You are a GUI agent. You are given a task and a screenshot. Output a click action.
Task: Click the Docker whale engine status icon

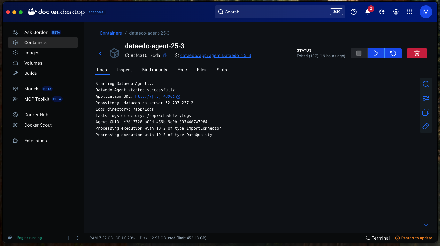(x=10, y=238)
